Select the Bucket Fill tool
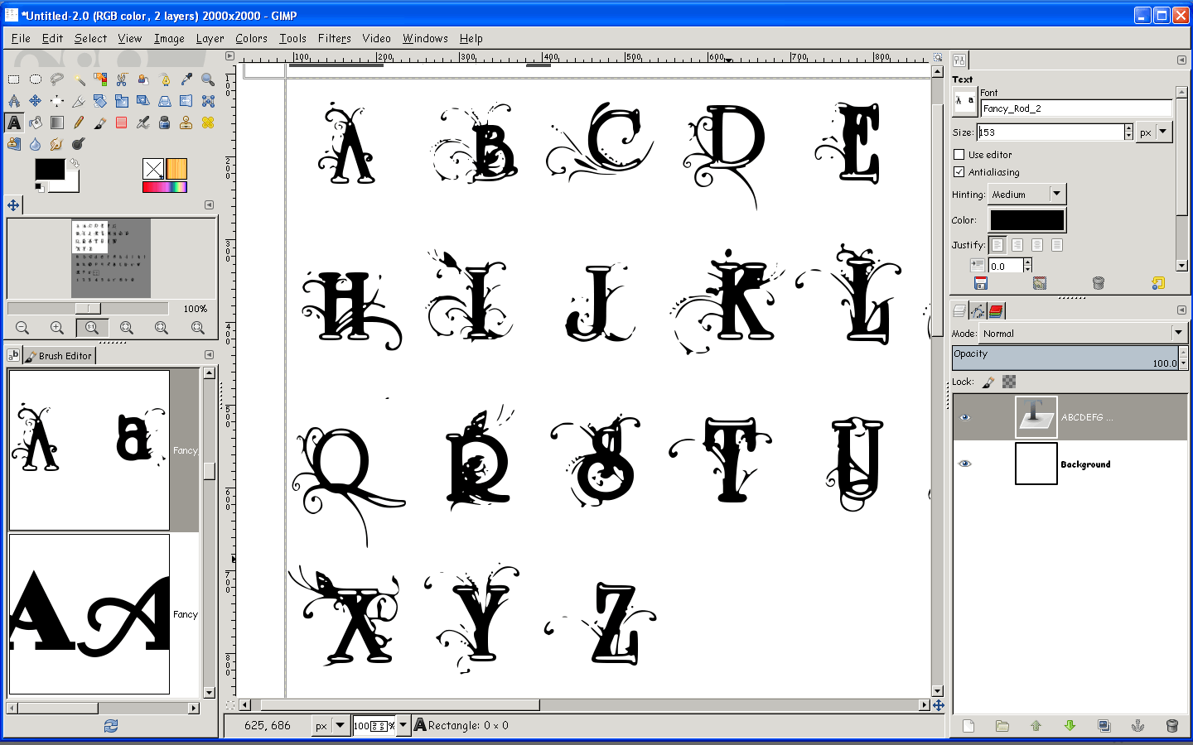 [36, 123]
